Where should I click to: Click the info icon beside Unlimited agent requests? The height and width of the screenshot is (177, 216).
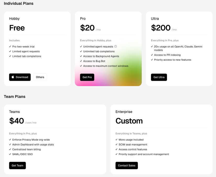[x=115, y=46]
